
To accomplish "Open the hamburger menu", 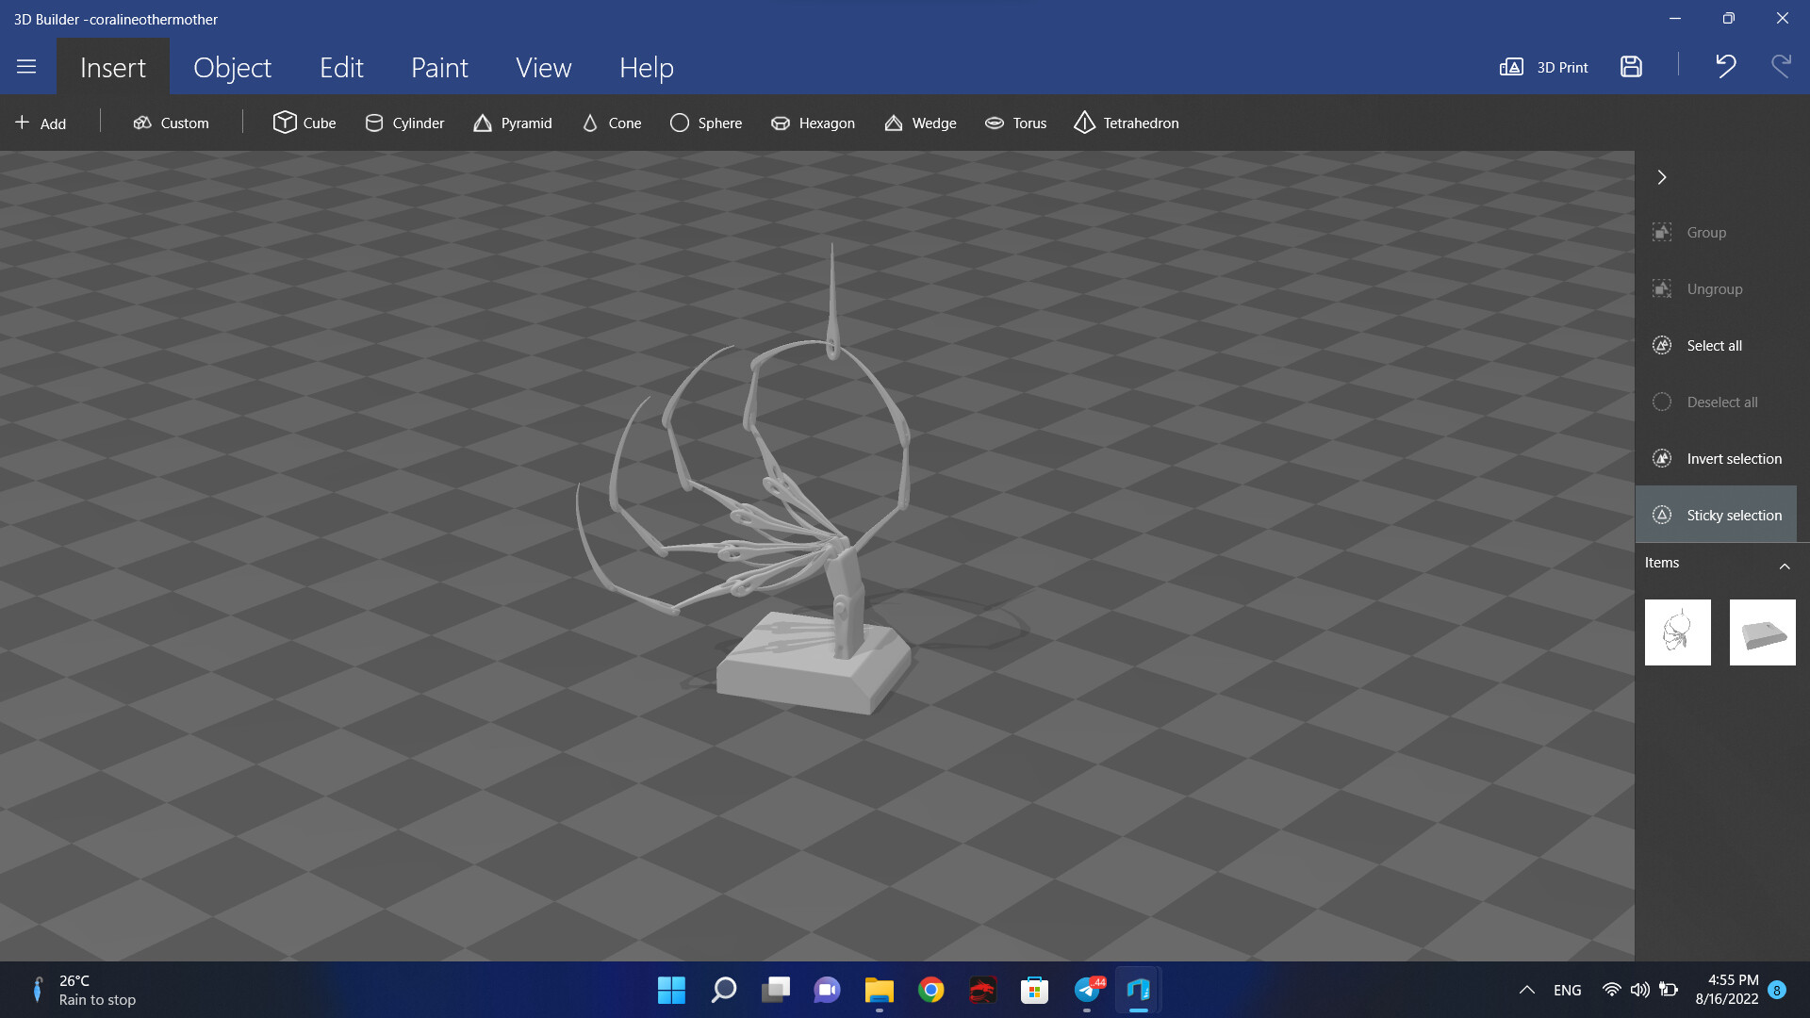I will tap(26, 67).
